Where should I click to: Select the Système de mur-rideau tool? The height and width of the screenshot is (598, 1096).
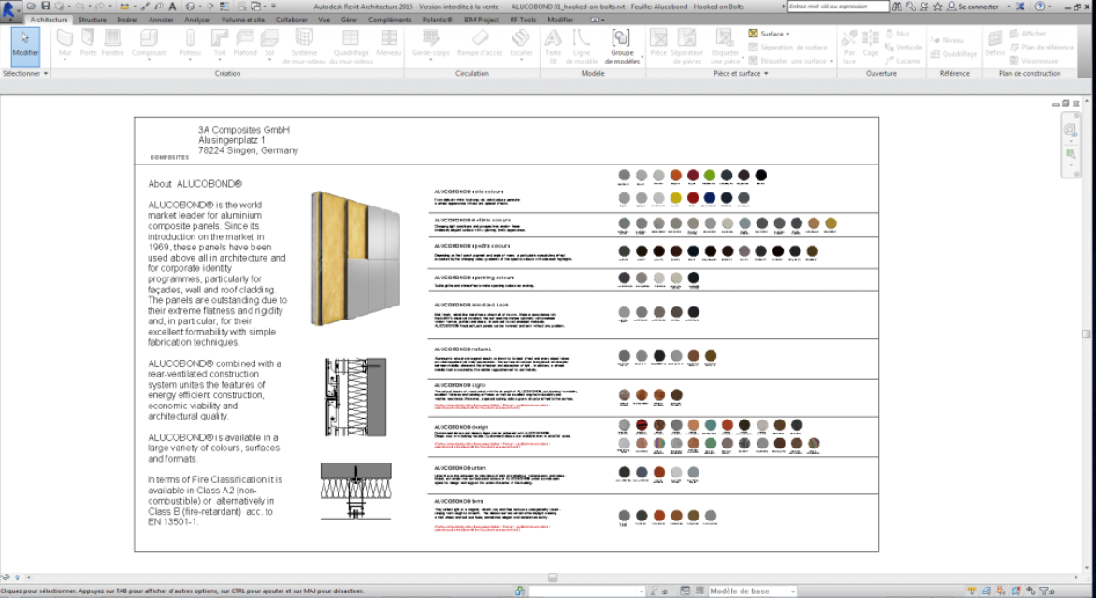click(x=304, y=46)
